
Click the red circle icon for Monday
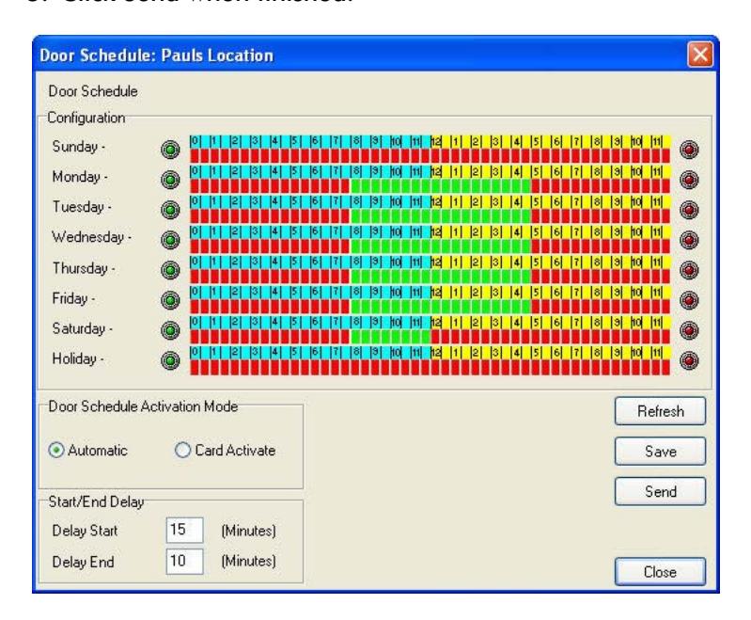689,180
